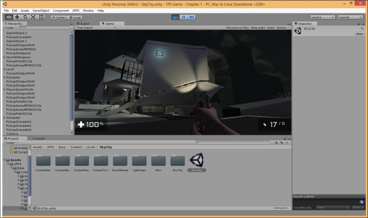Select the Hand (view) tool
The width and height of the screenshot is (368, 218).
(x=9, y=17)
